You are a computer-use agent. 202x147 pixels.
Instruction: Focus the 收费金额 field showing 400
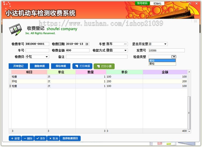point(78,51)
